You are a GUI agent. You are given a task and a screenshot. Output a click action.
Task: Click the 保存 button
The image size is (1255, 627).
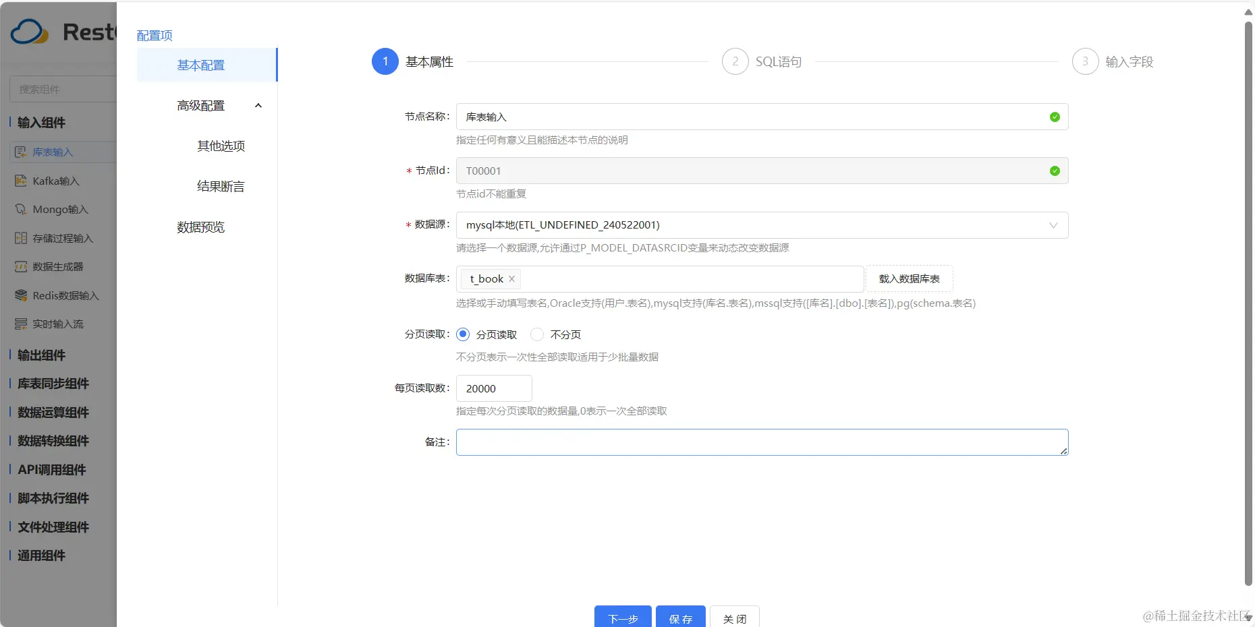click(681, 617)
